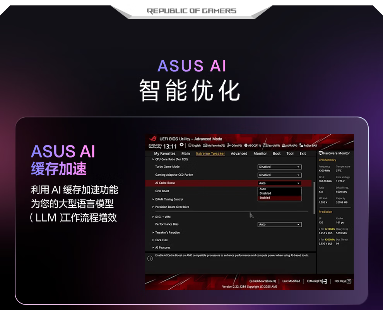Expand Precision Boost Overdrive submenu
This screenshot has width=383, height=310.
point(172,207)
